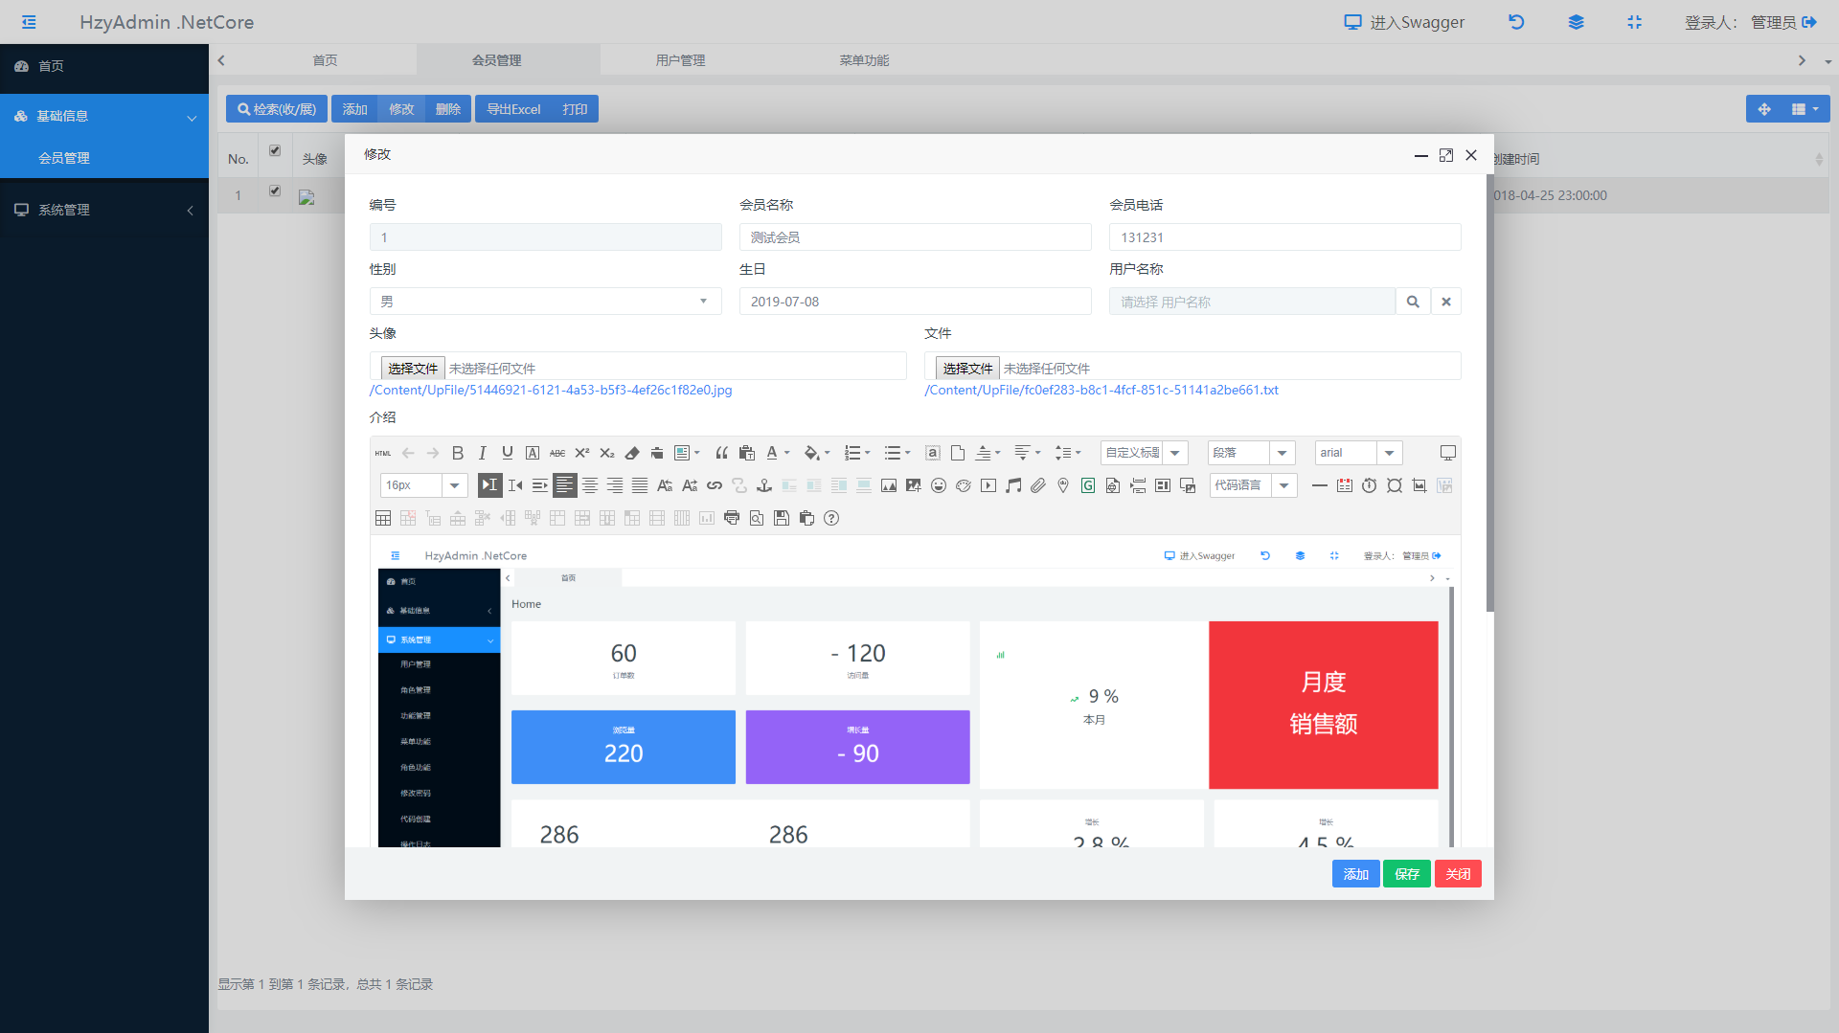1839x1033 pixels.
Task: Apply subscript formatting
Action: pos(607,453)
